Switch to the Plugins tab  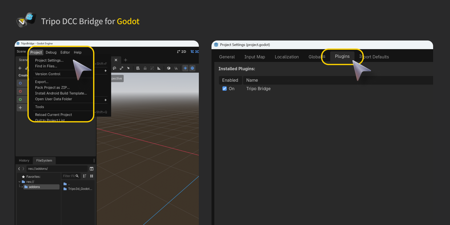tap(342, 57)
